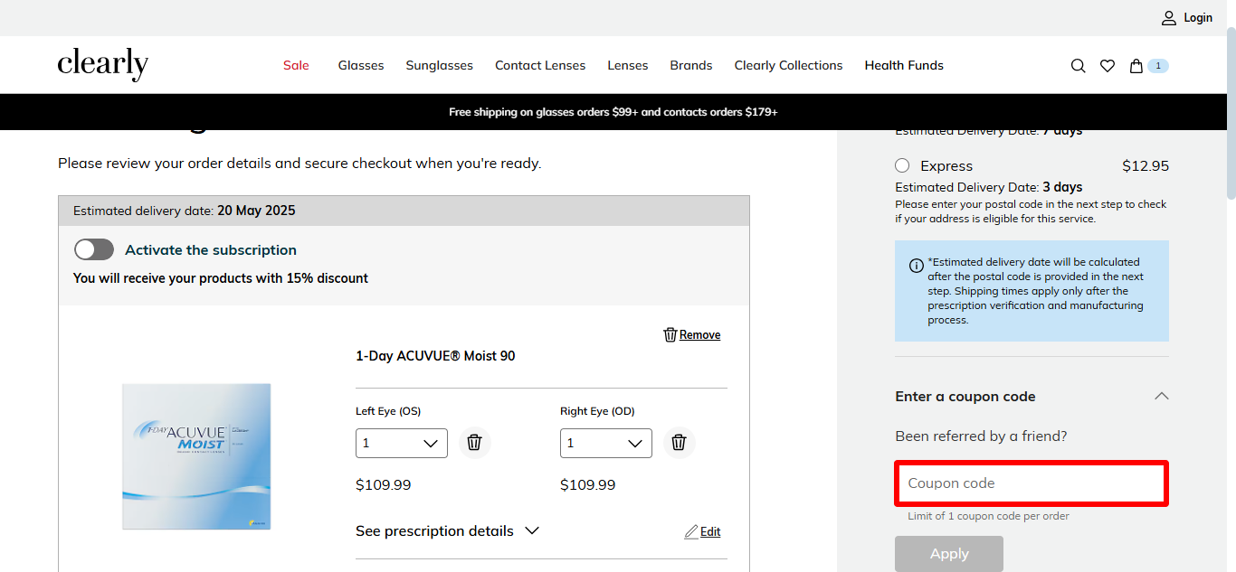Click the '20 May 2025' delivery date

(256, 211)
